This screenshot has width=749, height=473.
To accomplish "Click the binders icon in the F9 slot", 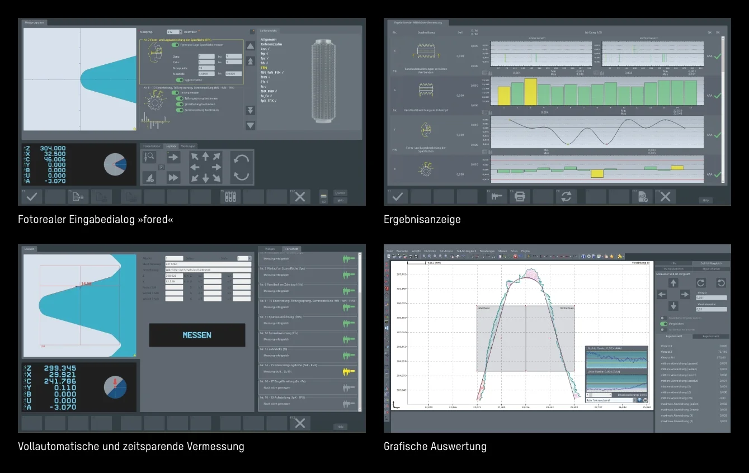I will (230, 196).
